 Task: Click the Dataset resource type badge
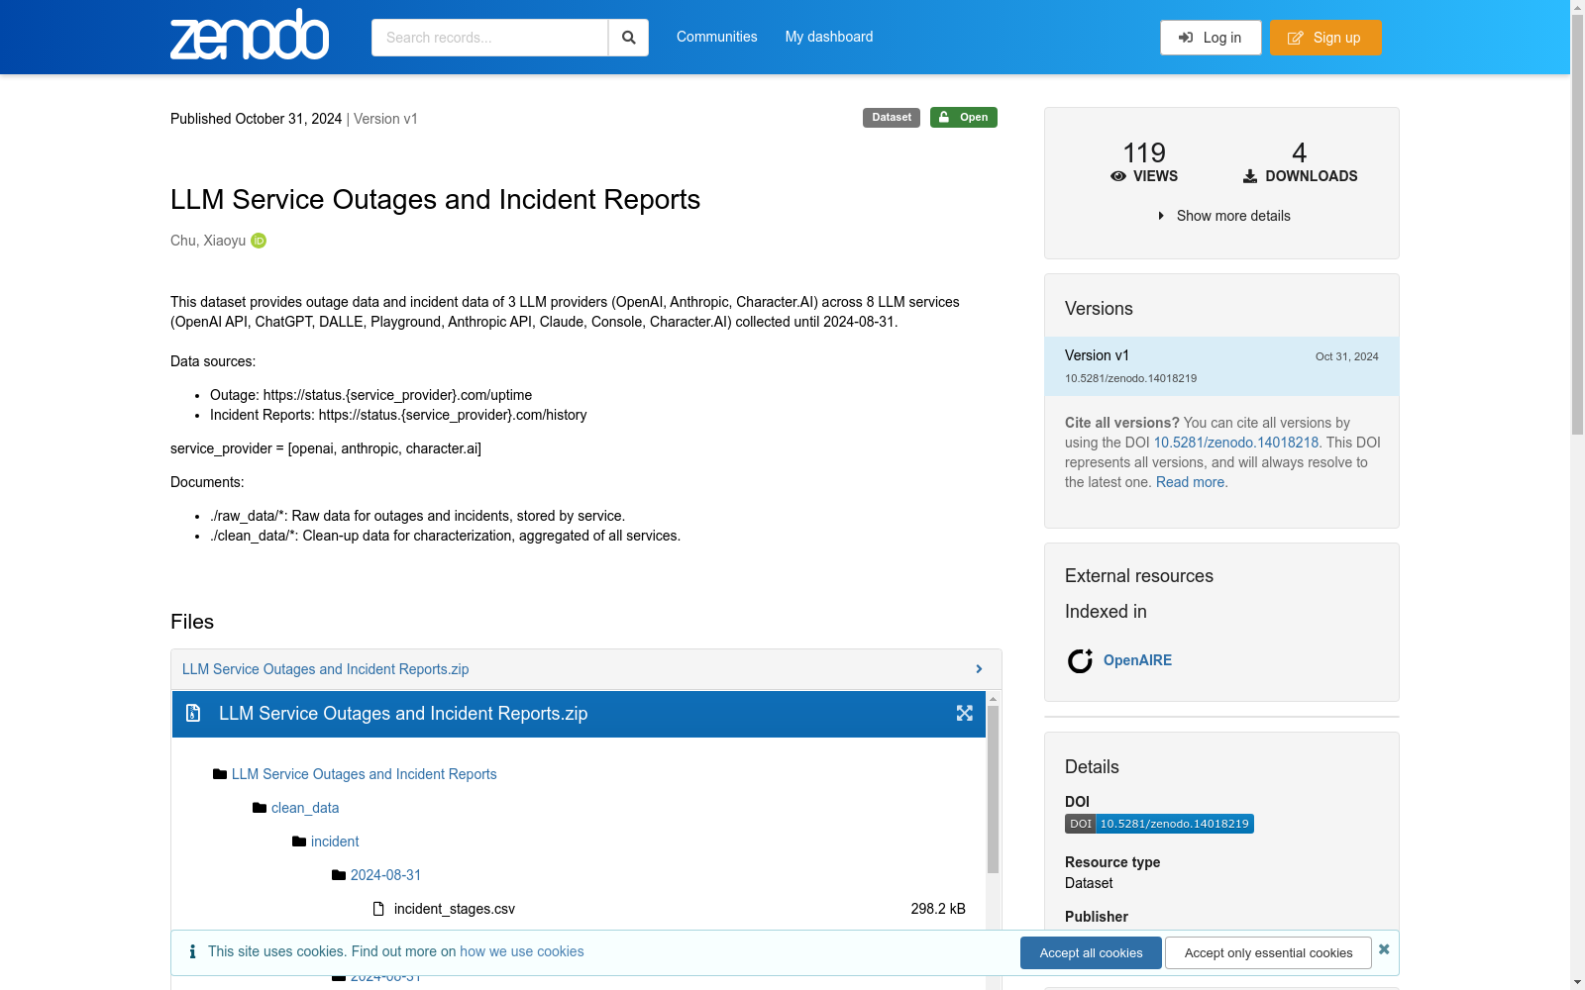point(892,117)
